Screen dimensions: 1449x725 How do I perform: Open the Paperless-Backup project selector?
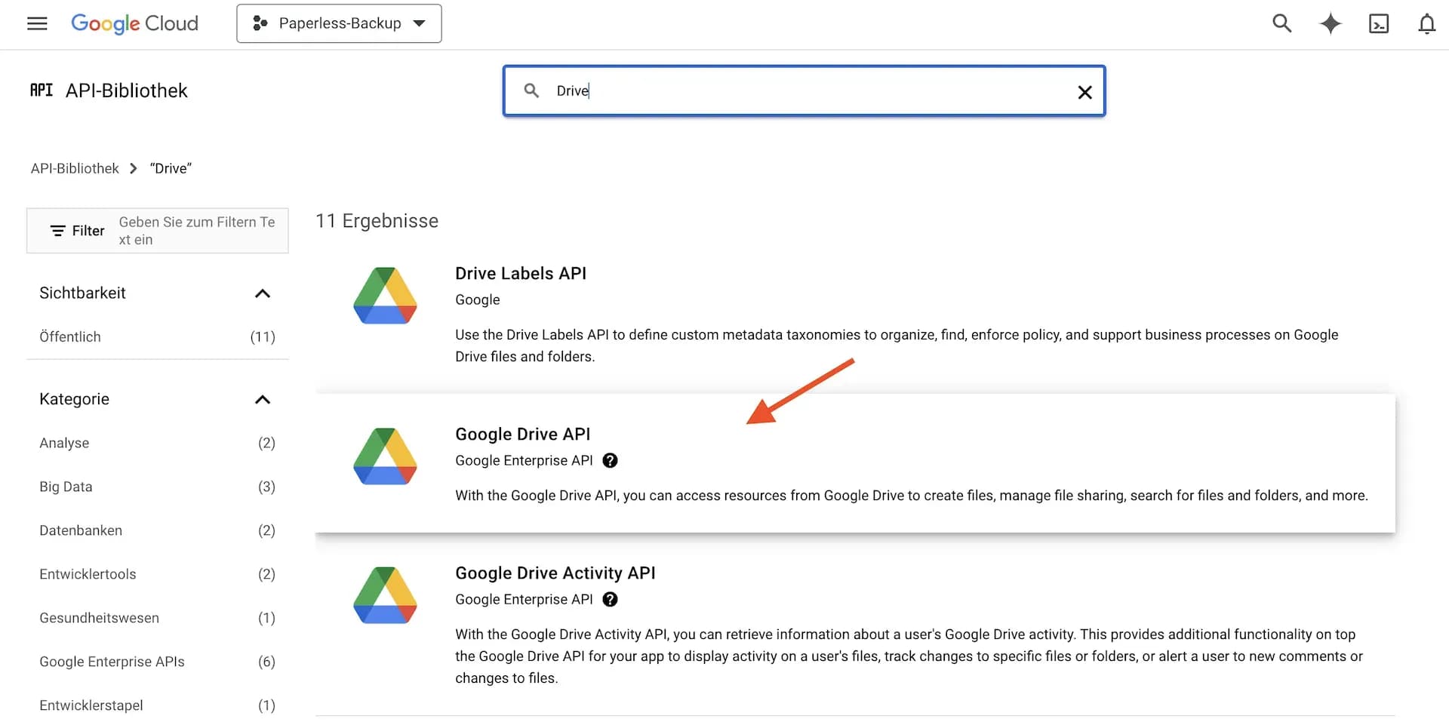click(339, 23)
